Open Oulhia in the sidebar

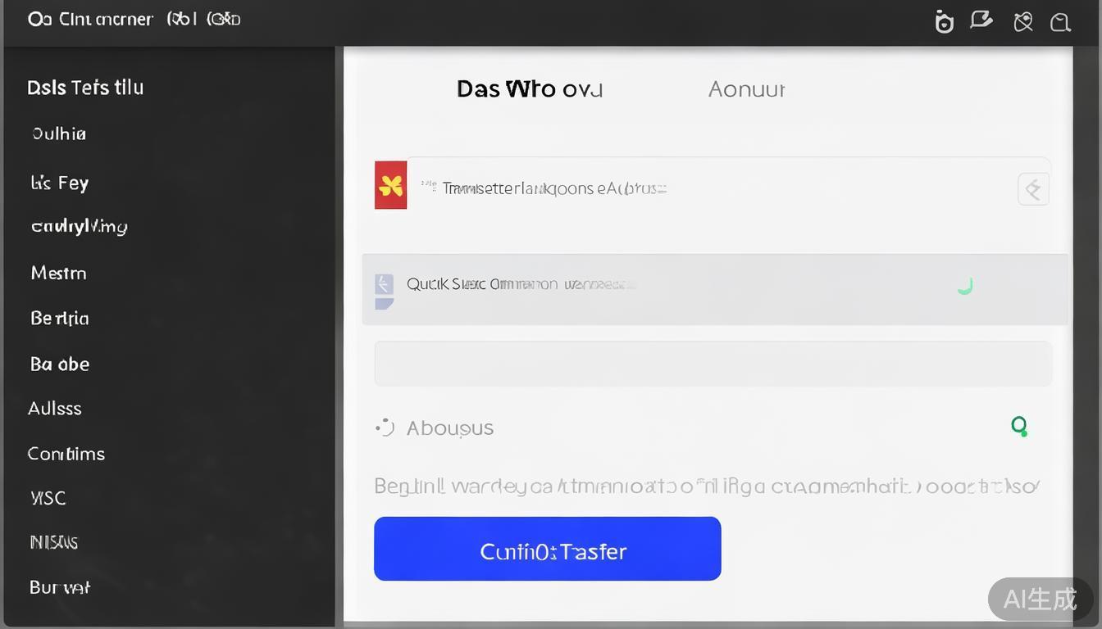pyautogui.click(x=59, y=133)
